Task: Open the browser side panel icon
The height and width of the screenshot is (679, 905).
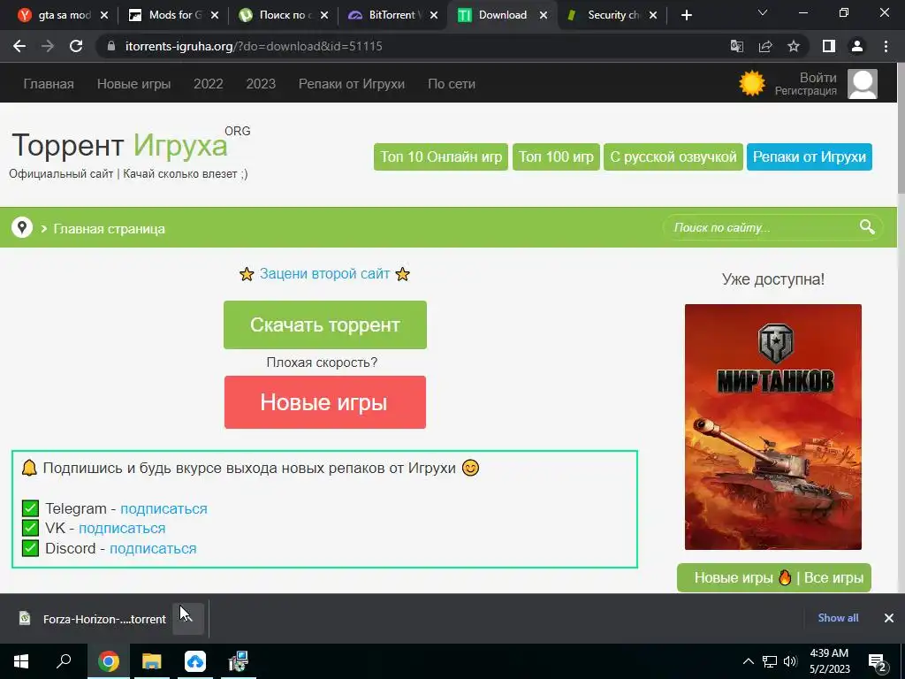Action: tap(829, 46)
